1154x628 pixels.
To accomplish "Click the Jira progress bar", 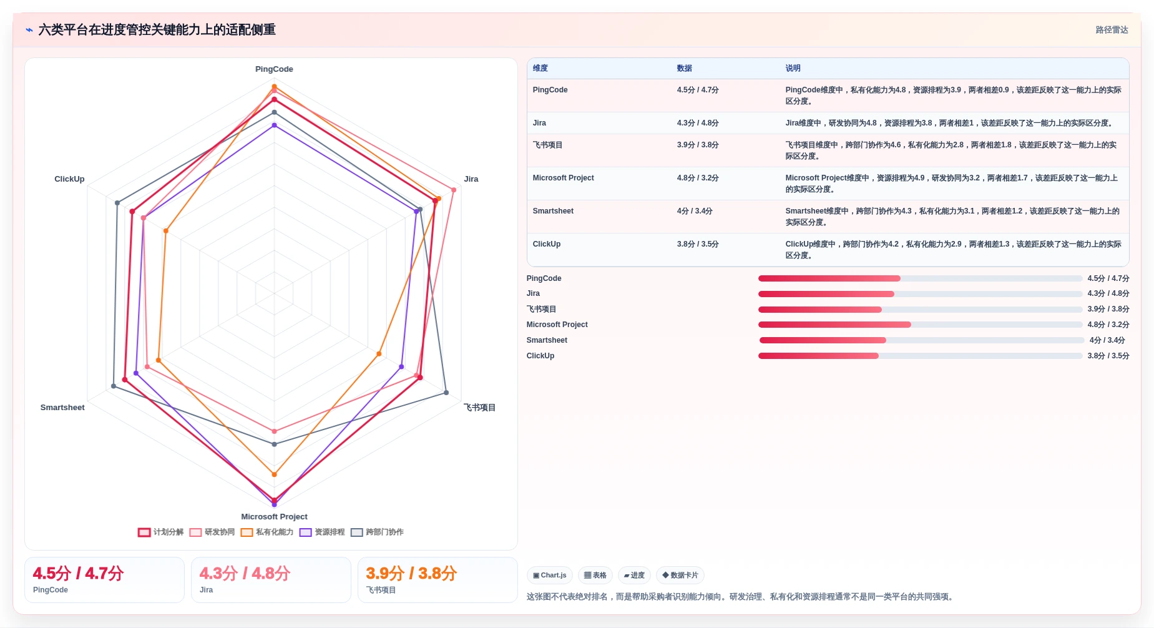I will point(920,294).
